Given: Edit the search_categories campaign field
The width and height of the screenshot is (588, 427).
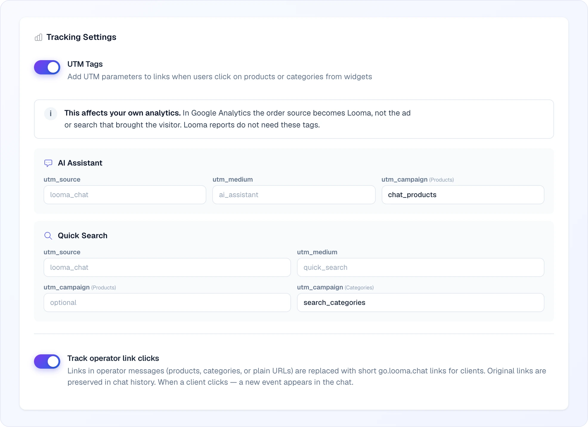Looking at the screenshot, I should pos(421,303).
